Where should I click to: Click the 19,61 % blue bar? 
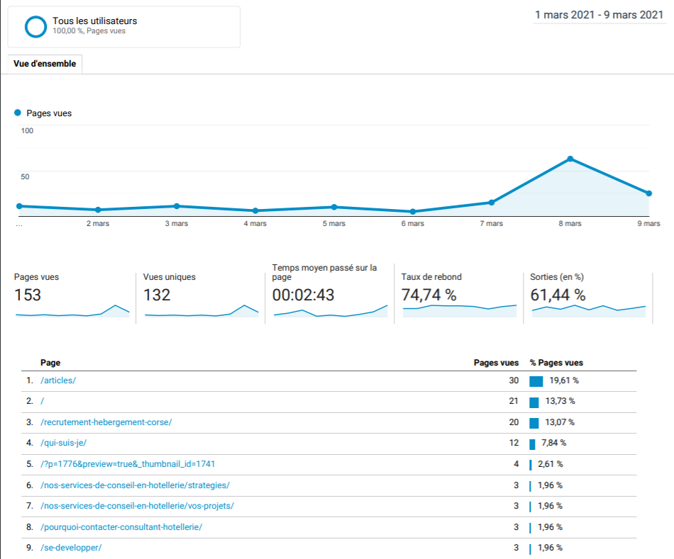(x=536, y=381)
